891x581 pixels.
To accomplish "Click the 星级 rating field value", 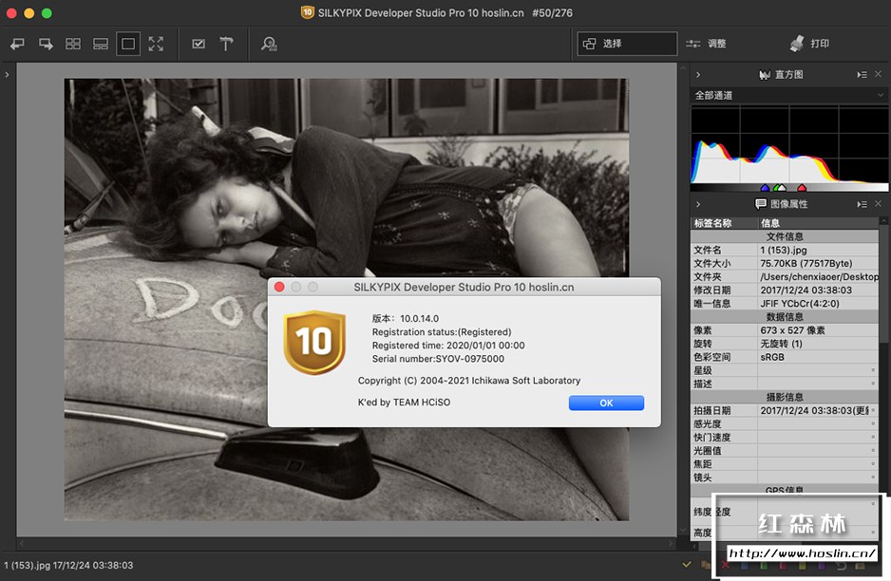I will 817,370.
